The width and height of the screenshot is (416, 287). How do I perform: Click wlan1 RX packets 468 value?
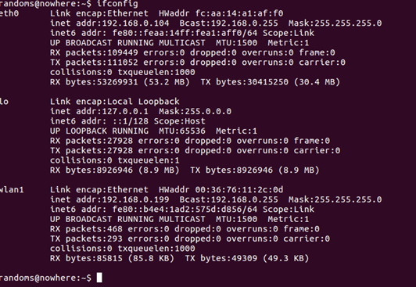click(x=115, y=229)
